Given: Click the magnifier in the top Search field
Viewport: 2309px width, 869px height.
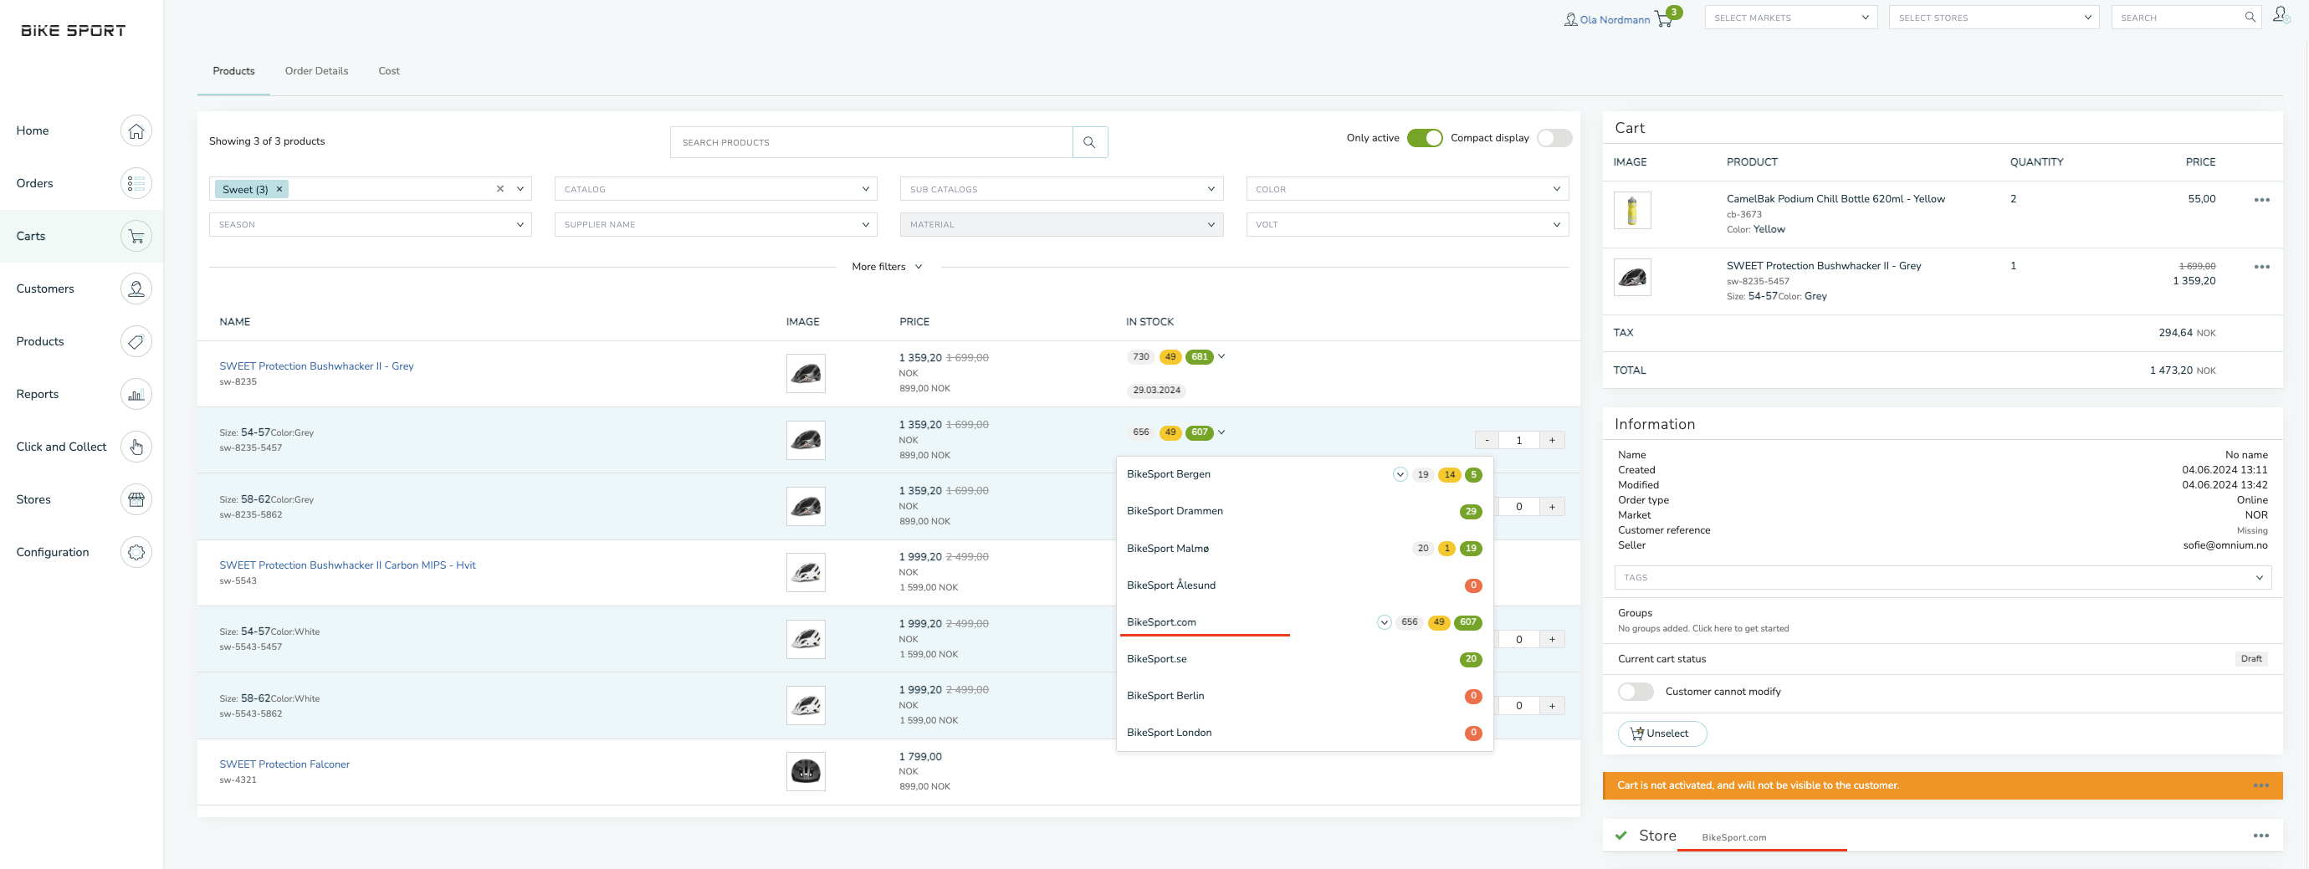Looking at the screenshot, I should click(x=2250, y=18).
